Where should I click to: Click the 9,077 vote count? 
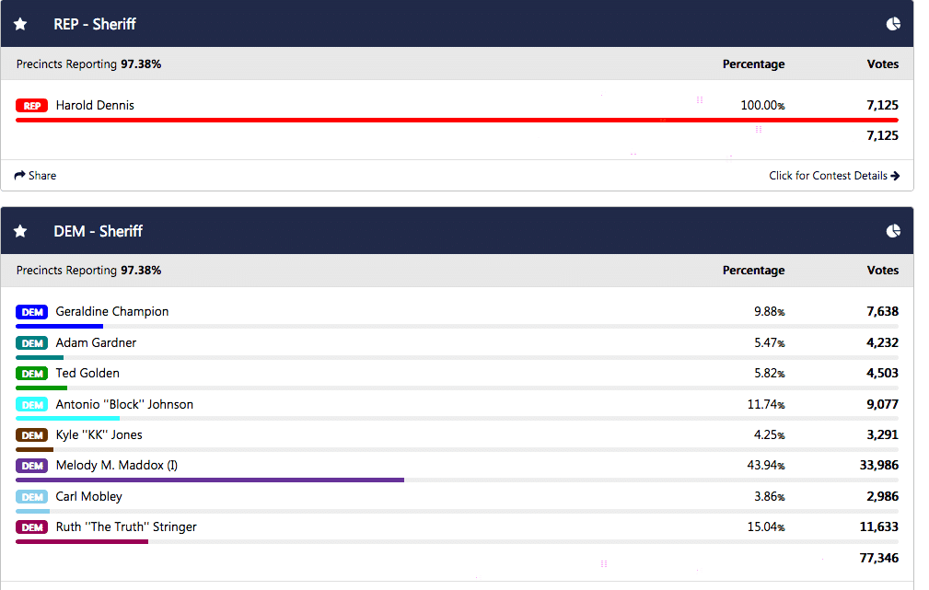(882, 404)
